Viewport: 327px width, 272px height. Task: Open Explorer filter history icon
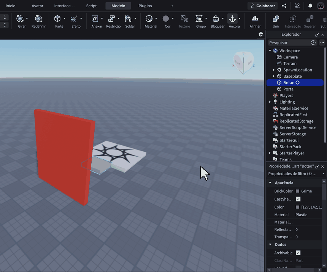[x=313, y=42]
